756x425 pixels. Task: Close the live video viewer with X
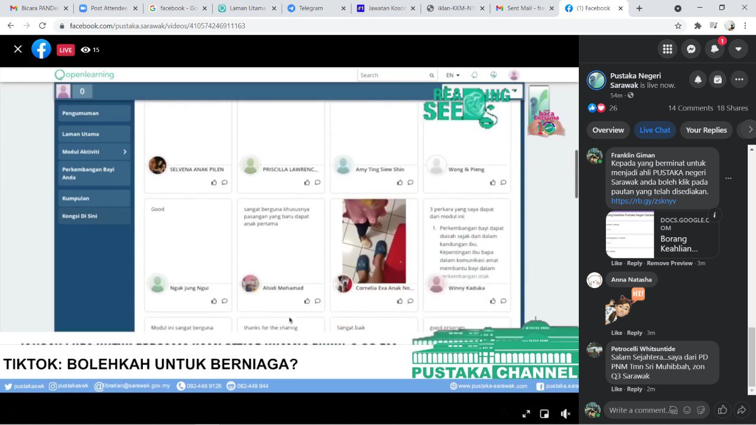pos(18,49)
